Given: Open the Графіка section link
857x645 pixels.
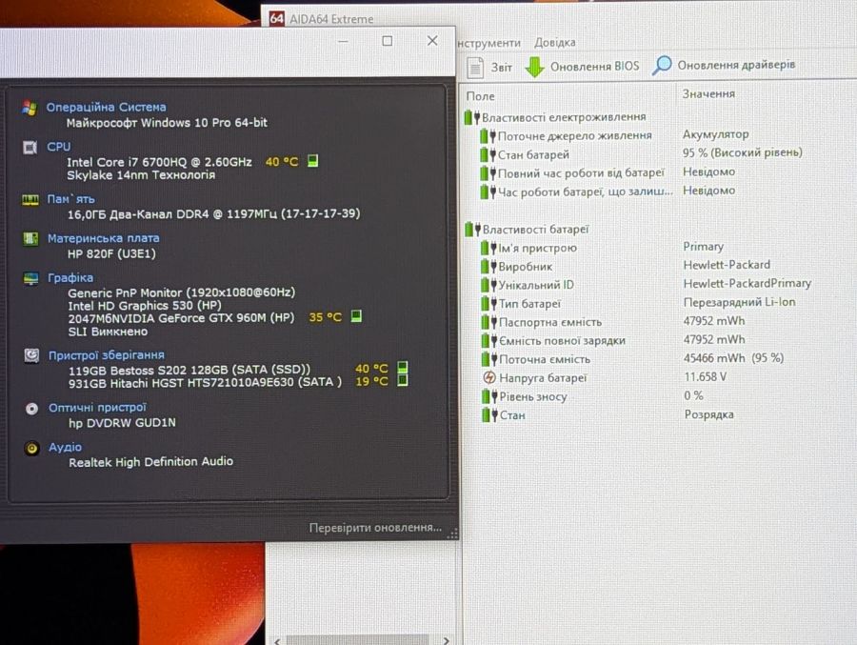Looking at the screenshot, I should pyautogui.click(x=70, y=278).
